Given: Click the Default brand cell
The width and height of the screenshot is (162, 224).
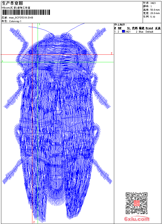Looking at the screenshot, I should pos(149,32).
